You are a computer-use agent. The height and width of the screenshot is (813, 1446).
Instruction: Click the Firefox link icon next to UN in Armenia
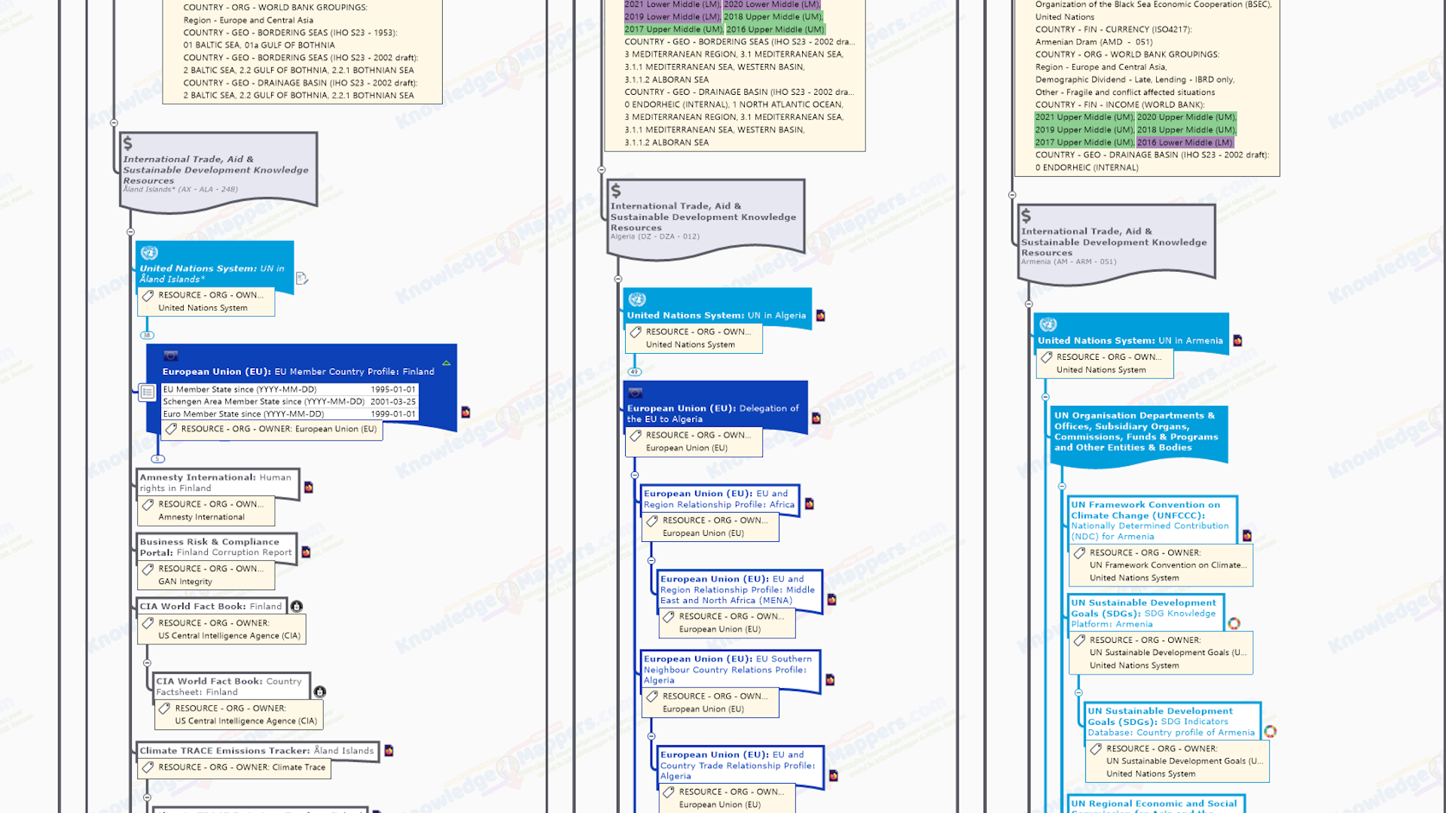pyautogui.click(x=1237, y=341)
